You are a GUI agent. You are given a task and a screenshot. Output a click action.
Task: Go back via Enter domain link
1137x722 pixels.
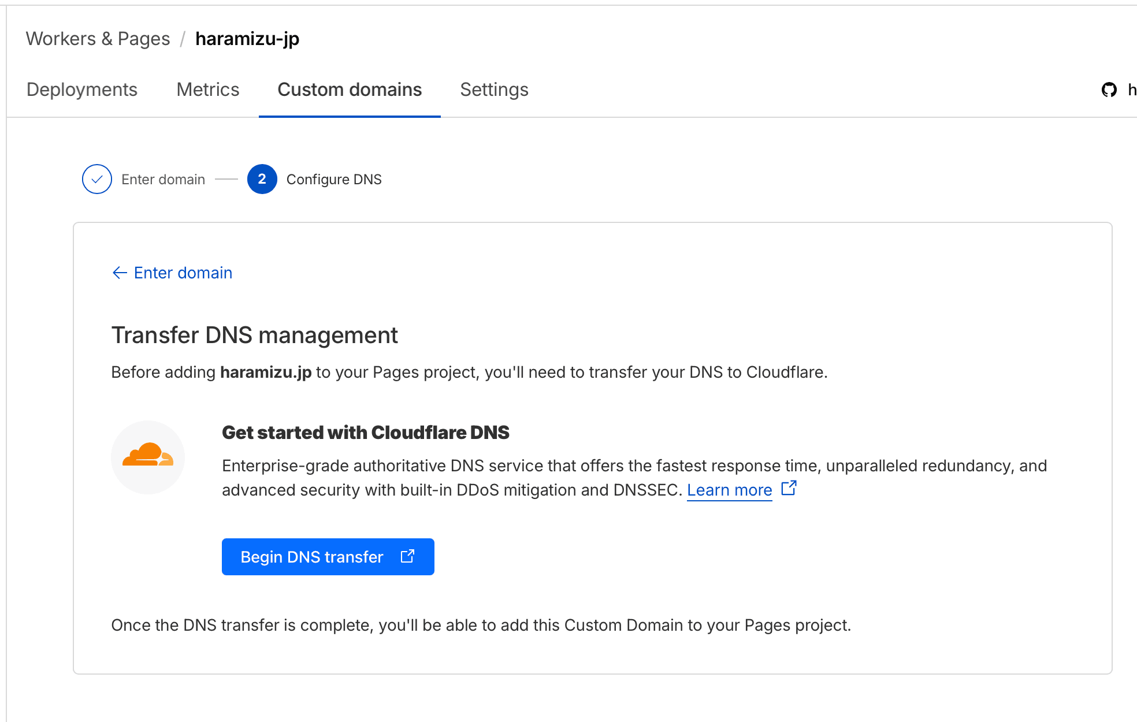183,273
